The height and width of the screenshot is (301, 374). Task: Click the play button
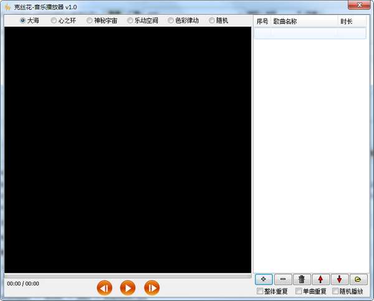coord(128,288)
